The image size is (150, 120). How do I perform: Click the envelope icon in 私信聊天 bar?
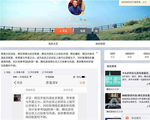[127, 118]
